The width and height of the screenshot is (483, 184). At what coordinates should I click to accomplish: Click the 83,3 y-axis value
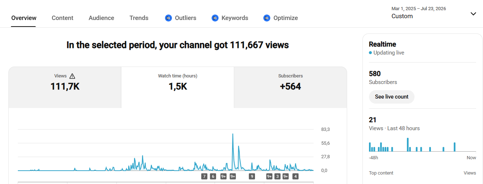click(325, 129)
